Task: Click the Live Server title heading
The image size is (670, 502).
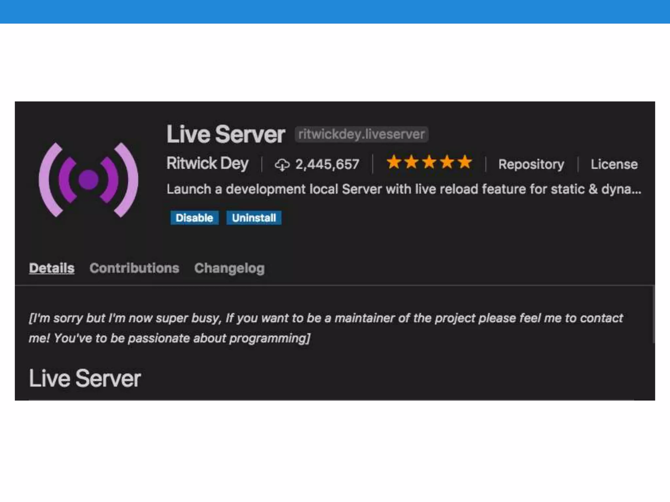Action: click(x=225, y=134)
